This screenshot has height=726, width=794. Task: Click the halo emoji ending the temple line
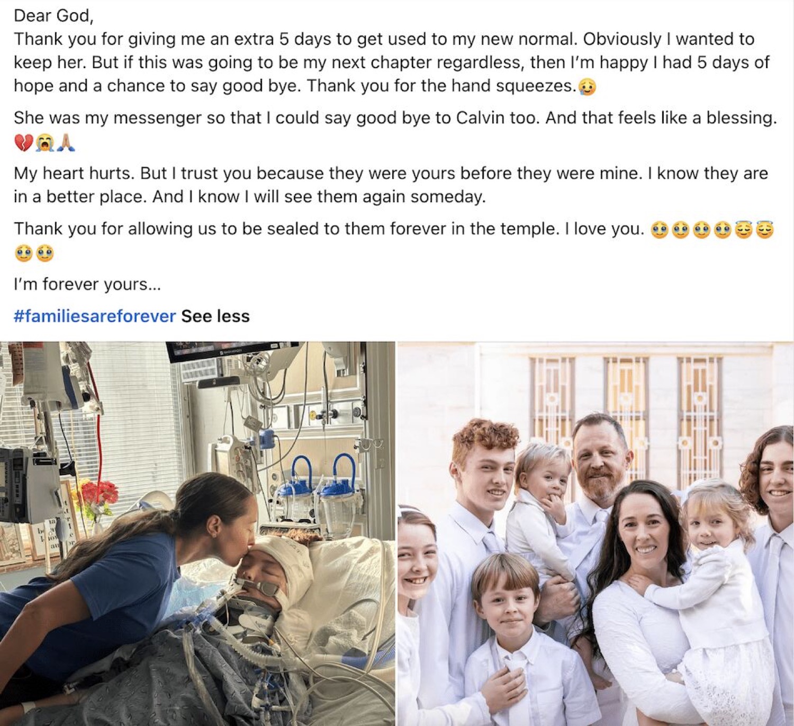[764, 230]
